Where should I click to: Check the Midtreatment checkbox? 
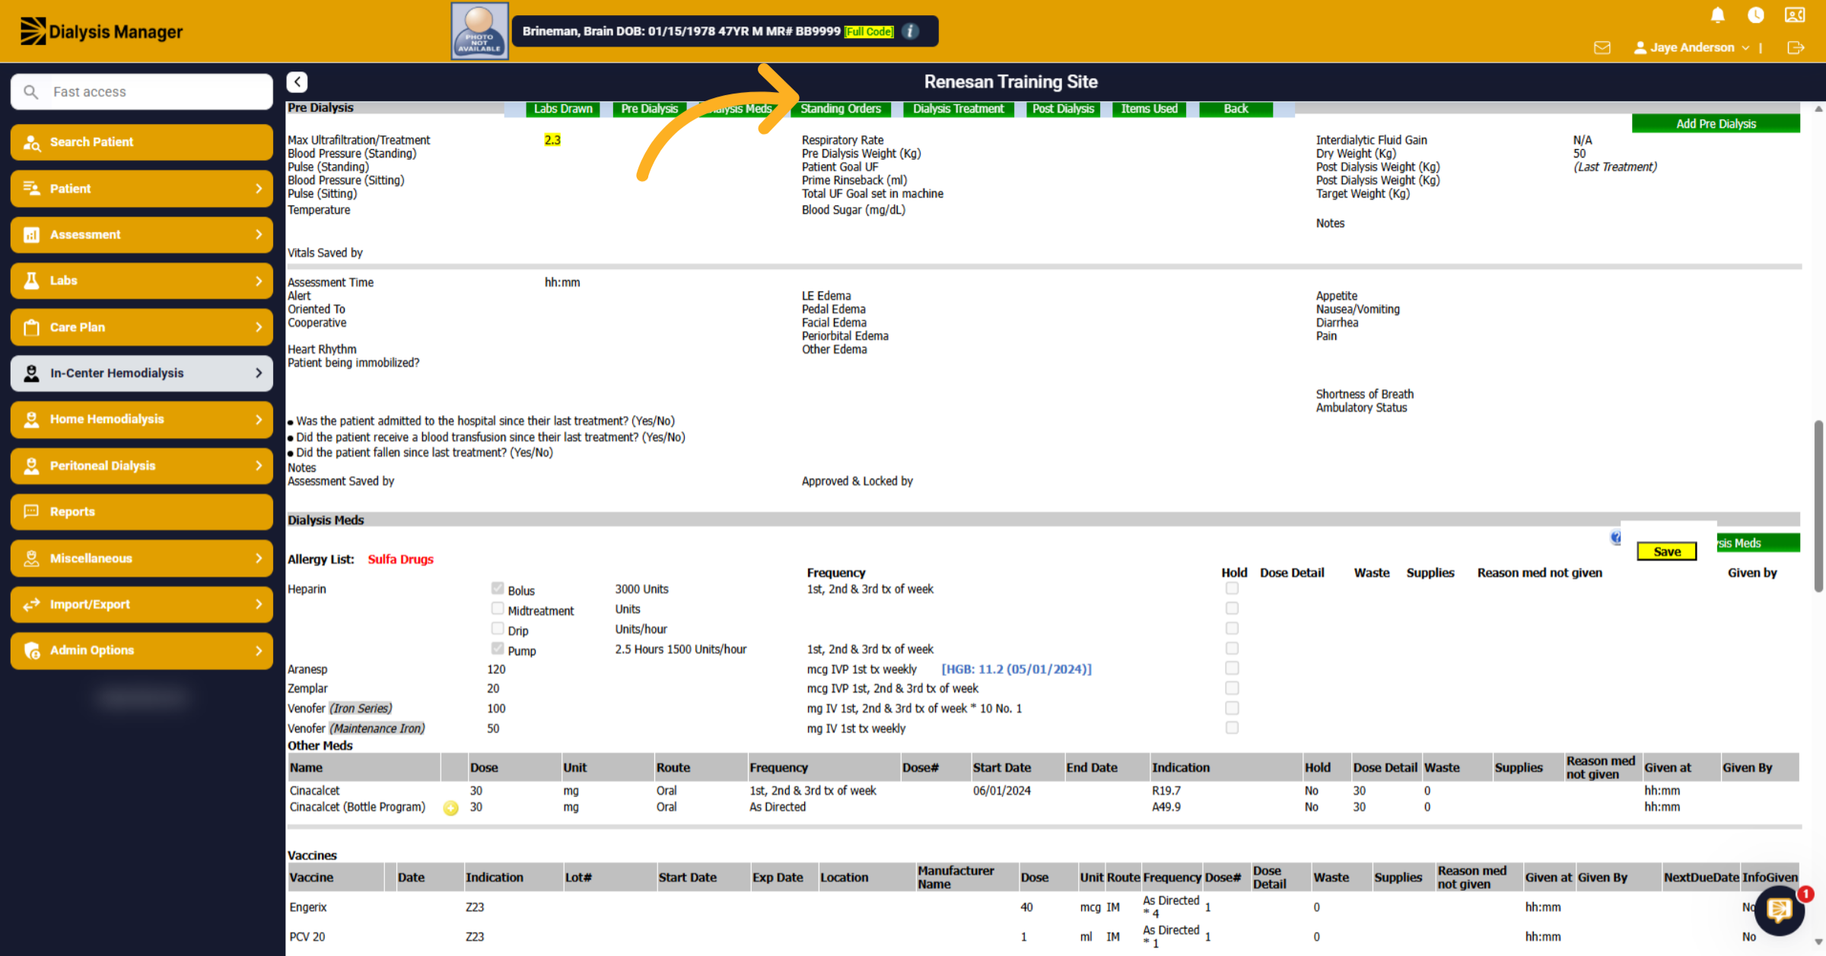coord(498,608)
